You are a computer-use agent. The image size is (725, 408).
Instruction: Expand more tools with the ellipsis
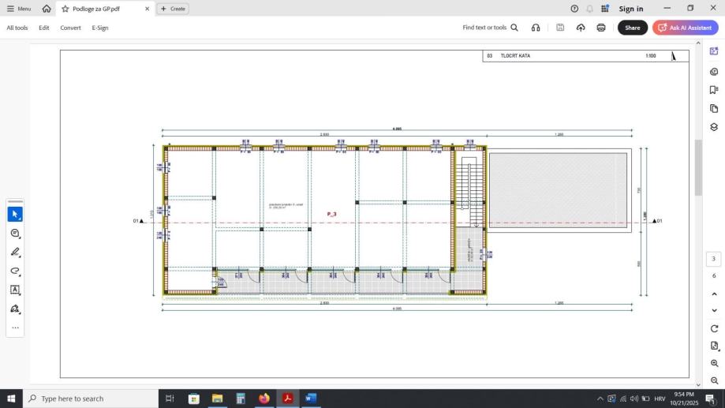[15, 328]
